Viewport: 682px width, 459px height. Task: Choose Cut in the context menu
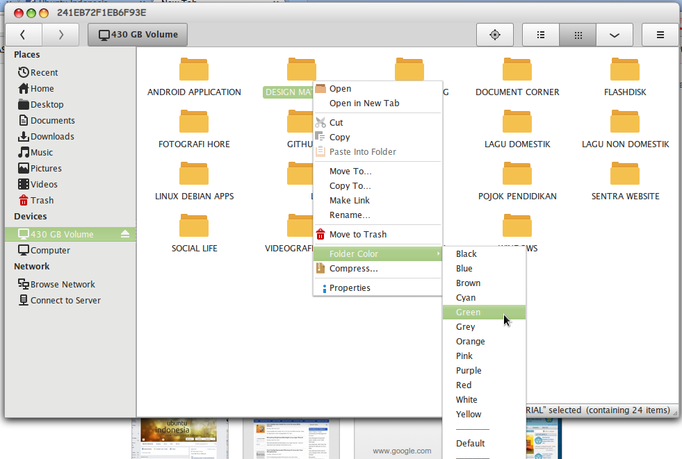click(377, 122)
